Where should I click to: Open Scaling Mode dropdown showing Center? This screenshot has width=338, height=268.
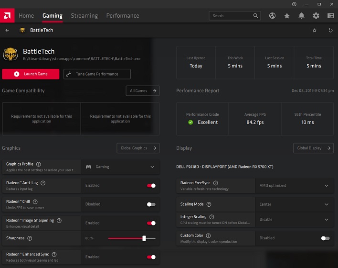pyautogui.click(x=294, y=204)
